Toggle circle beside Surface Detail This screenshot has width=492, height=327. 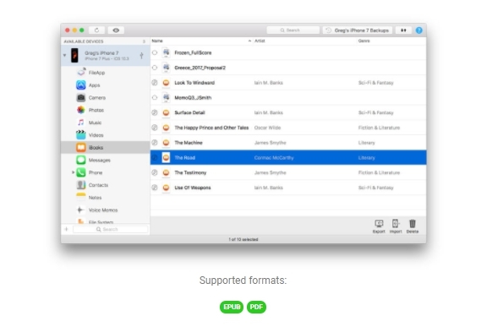(x=155, y=112)
